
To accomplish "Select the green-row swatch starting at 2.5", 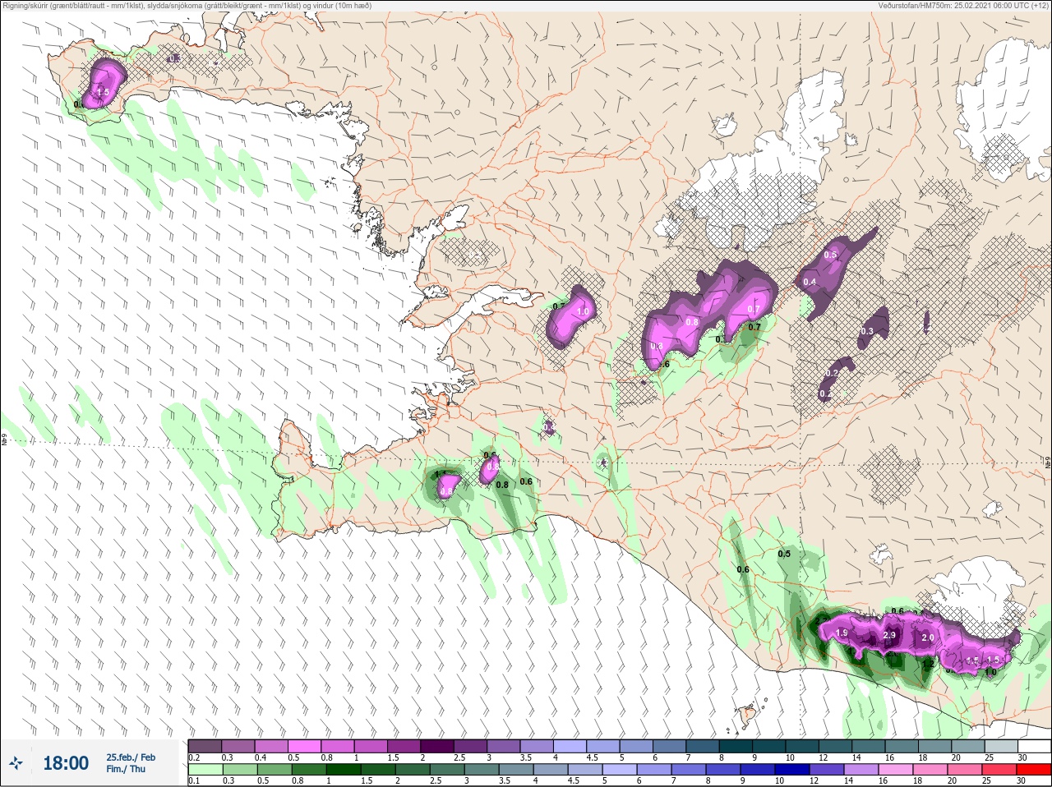I will tap(446, 770).
